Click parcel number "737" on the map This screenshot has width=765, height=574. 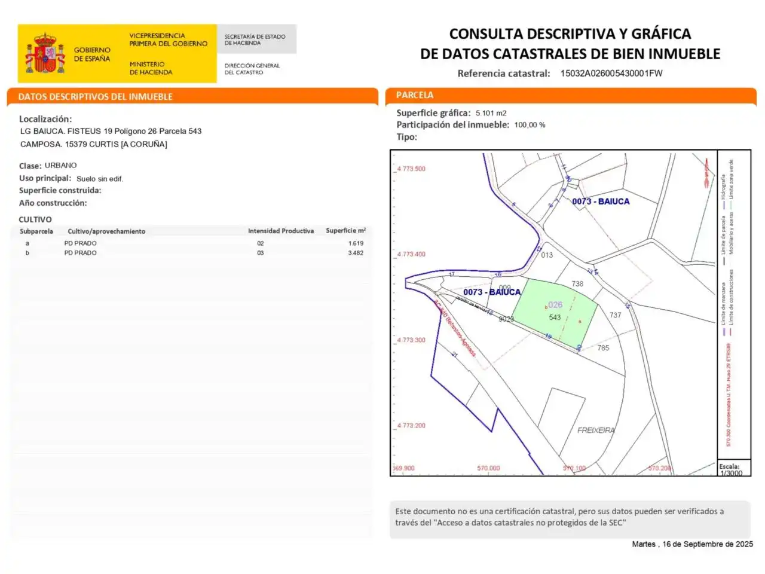[x=616, y=315]
